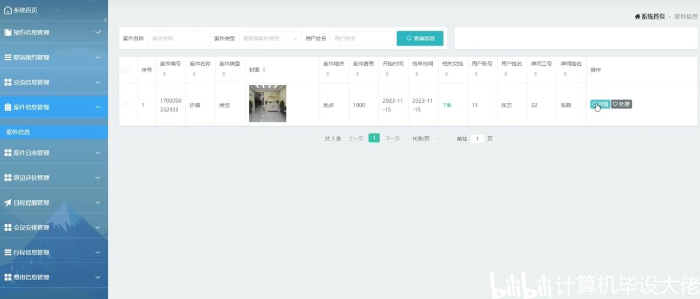Expand 意见评价管理 with its chevron

click(x=98, y=178)
